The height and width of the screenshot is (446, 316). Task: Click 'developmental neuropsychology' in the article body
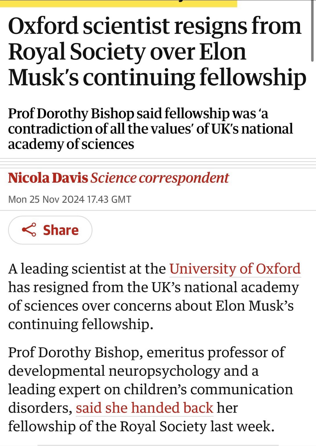pyautogui.click(x=114, y=371)
